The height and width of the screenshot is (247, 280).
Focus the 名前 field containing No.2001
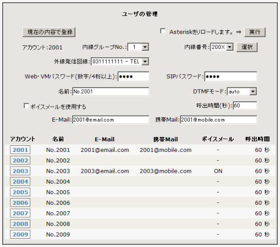[111, 91]
